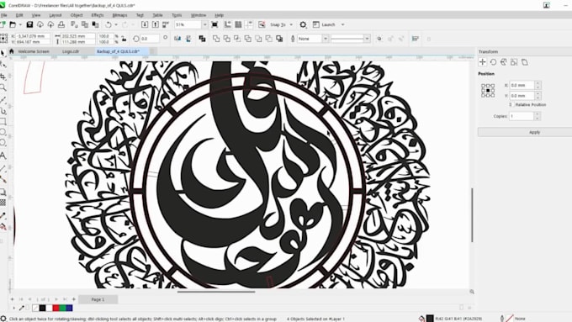Click the Trim shaping icon
572x322 pixels.
click(x=227, y=39)
